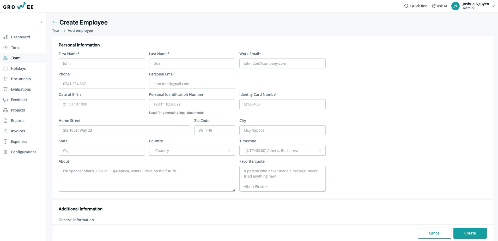Go back using the arrow beside Create Employee

(54, 22)
